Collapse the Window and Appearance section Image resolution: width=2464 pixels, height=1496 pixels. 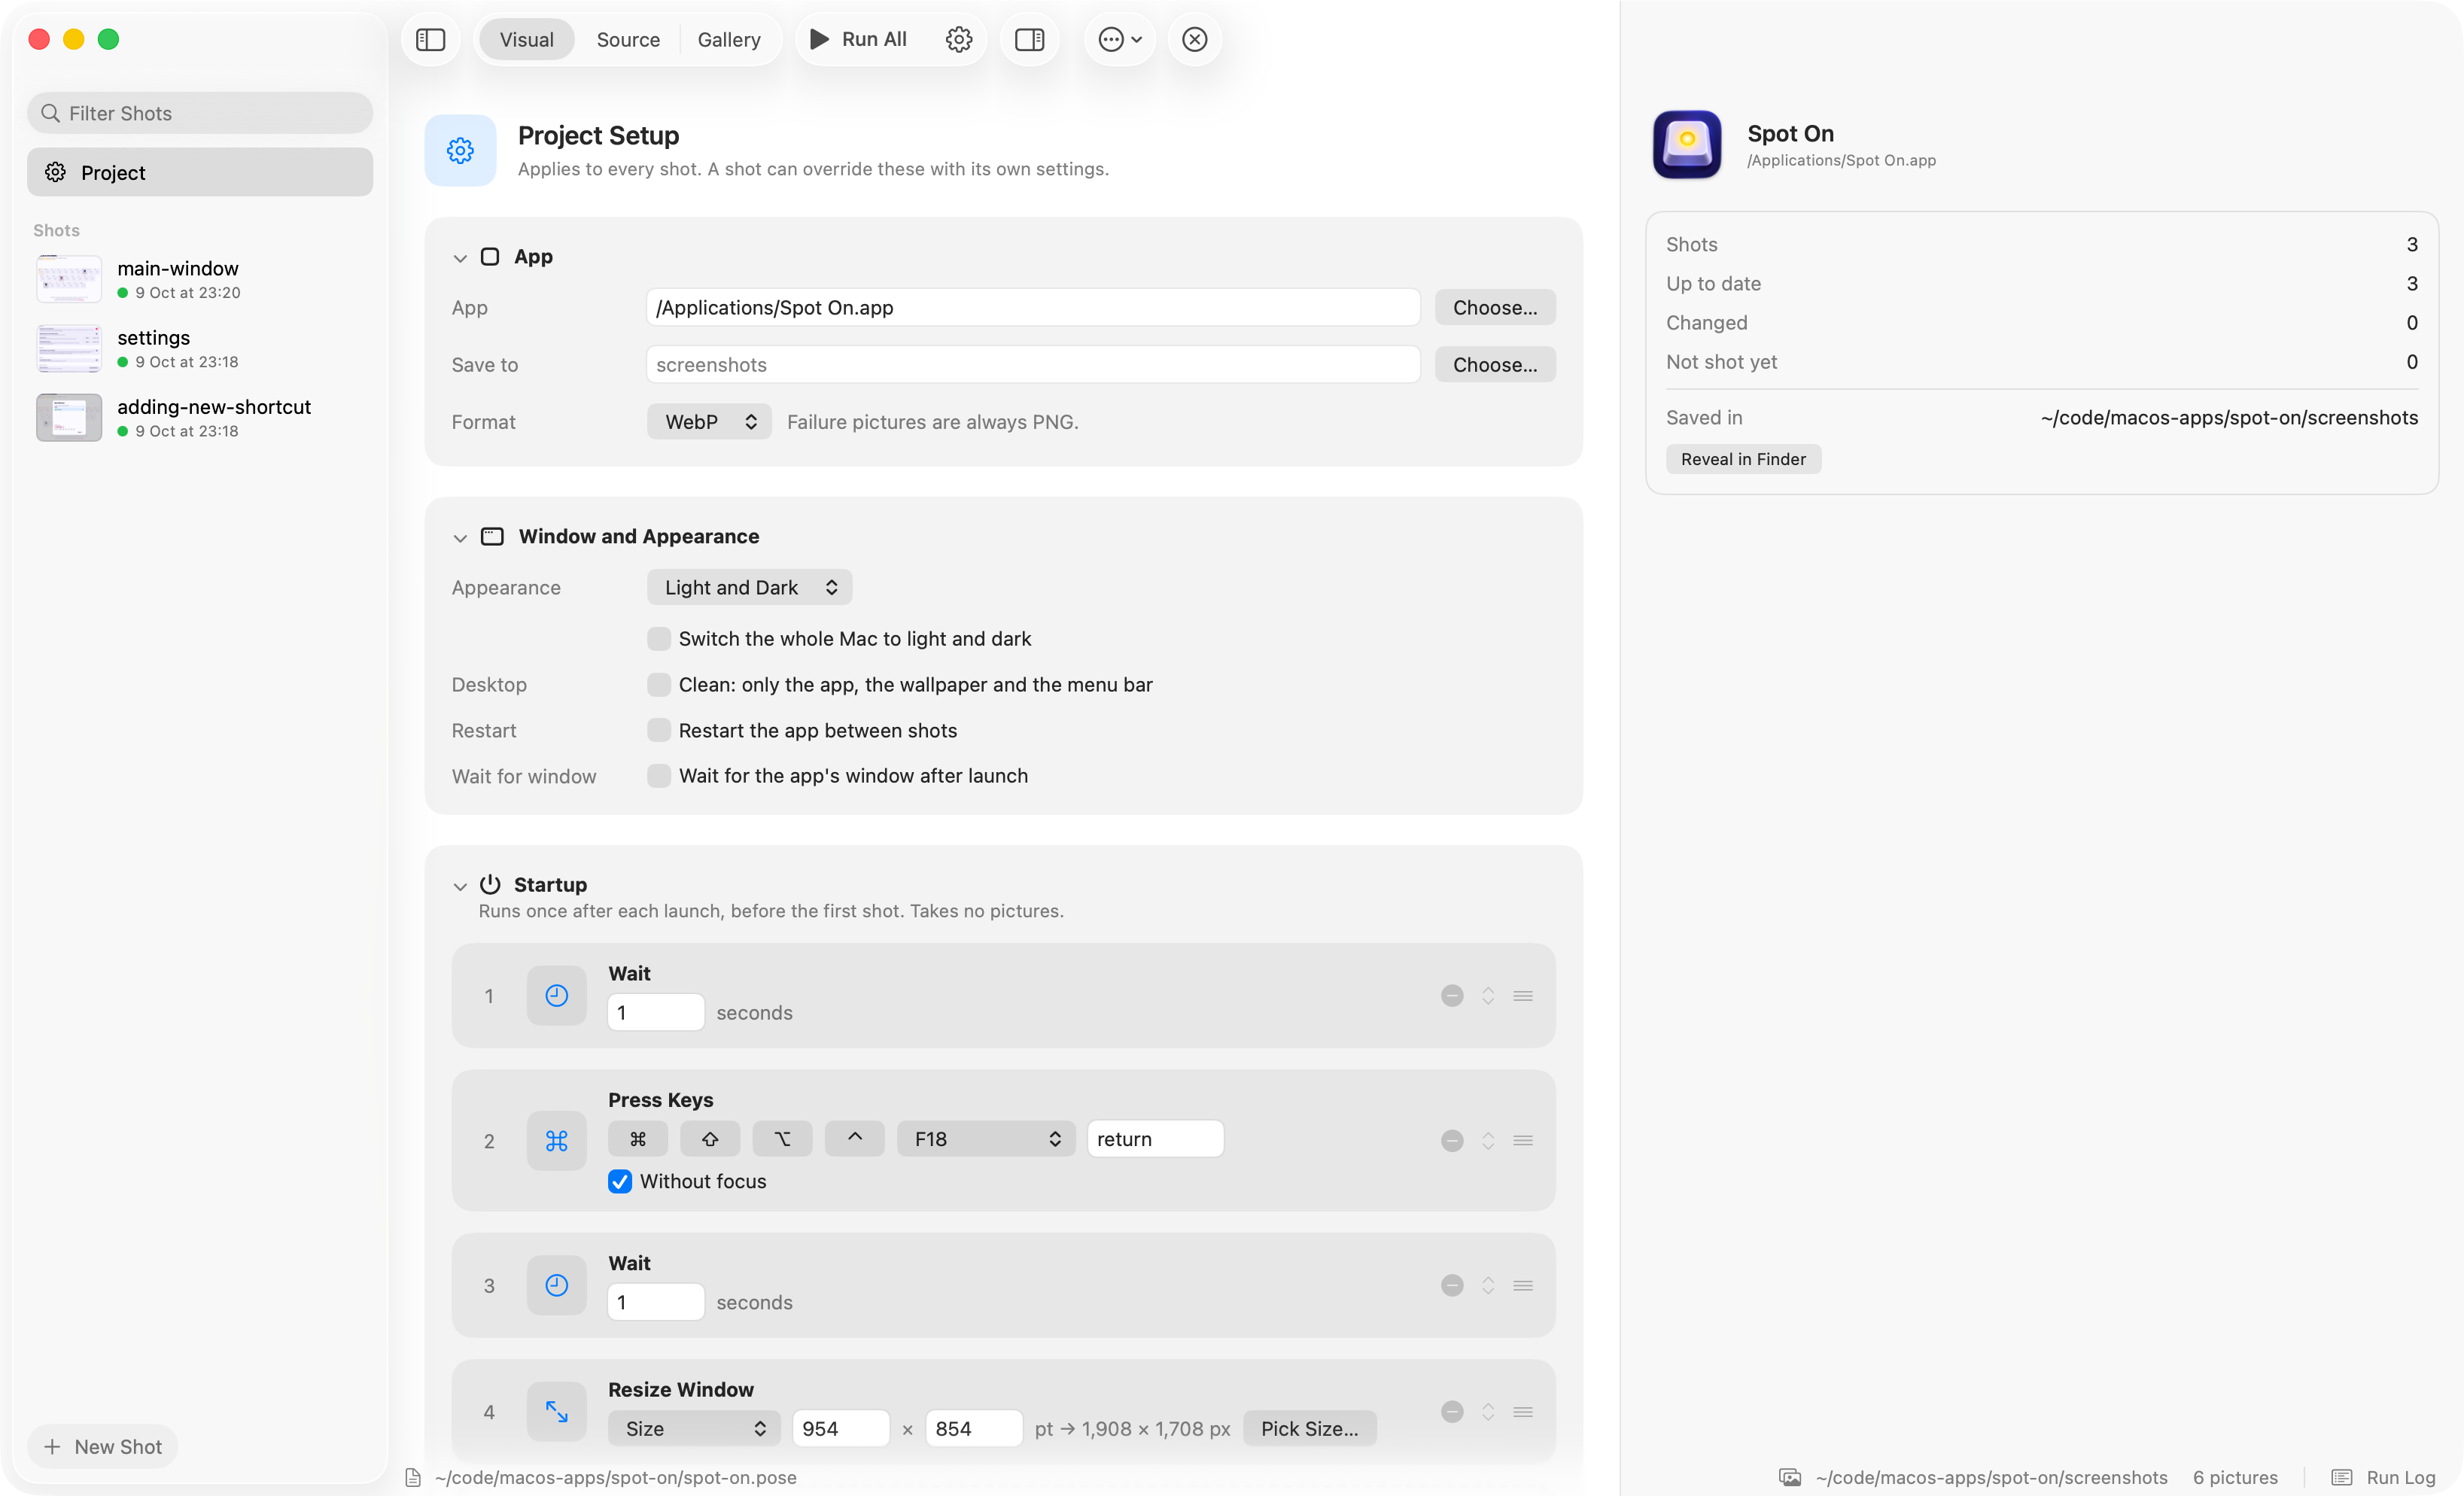pyautogui.click(x=459, y=538)
